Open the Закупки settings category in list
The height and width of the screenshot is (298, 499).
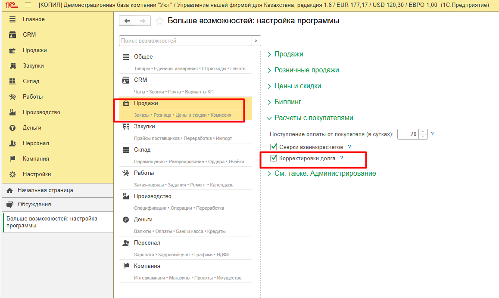tap(144, 127)
